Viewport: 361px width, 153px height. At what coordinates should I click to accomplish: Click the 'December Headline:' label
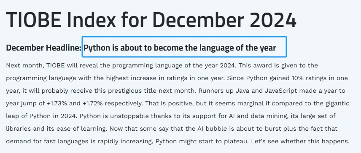point(43,48)
